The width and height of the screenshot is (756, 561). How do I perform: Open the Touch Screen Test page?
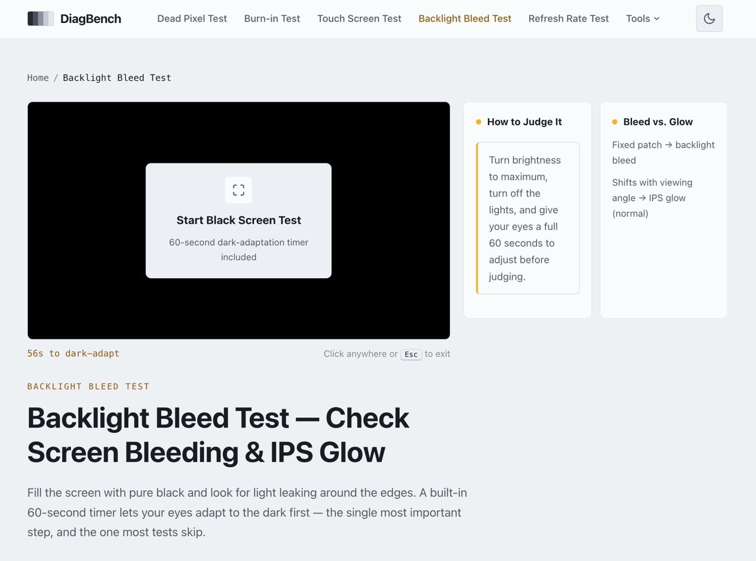click(x=359, y=19)
